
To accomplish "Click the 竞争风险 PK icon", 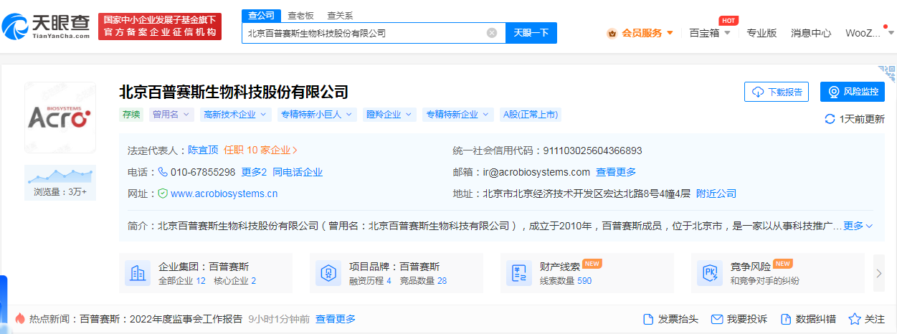I will [x=709, y=273].
